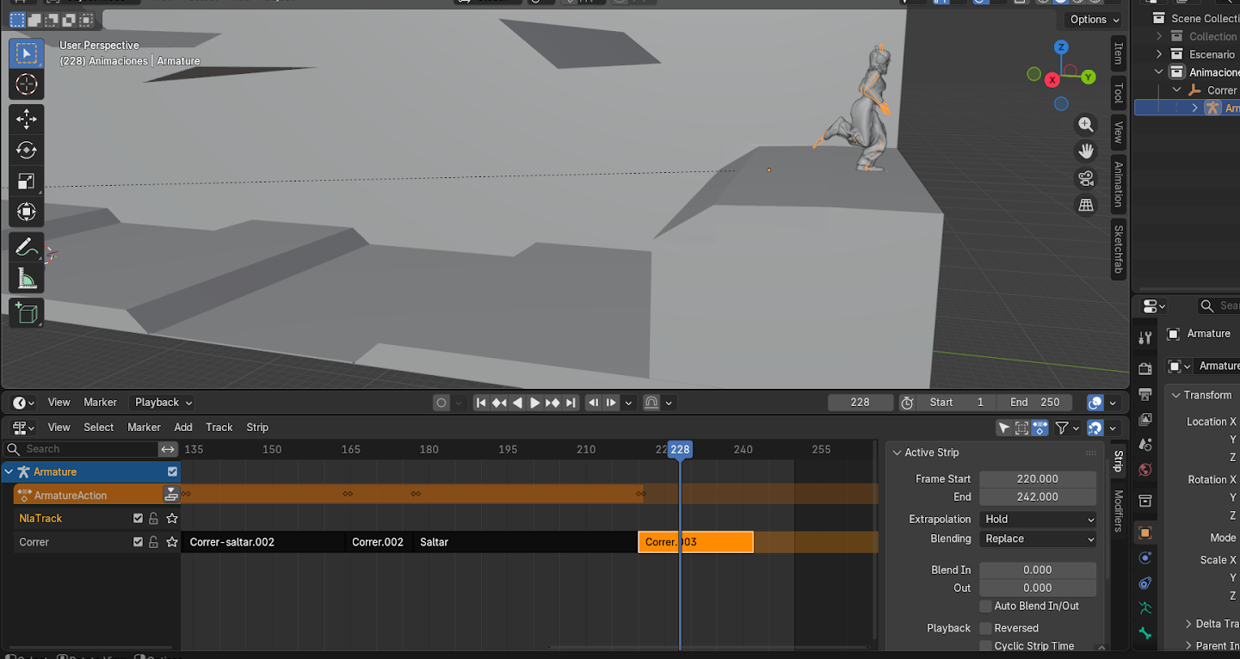Select the Rotate tool
The width and height of the screenshot is (1240, 659).
(27, 150)
